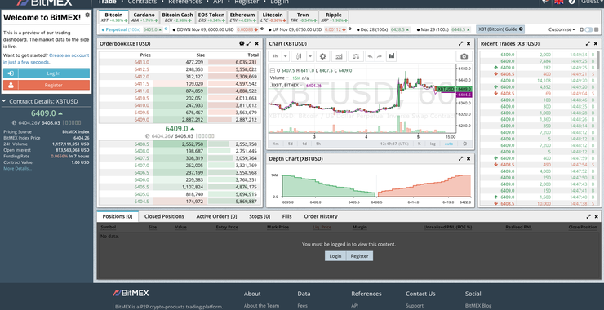Switch to the Ripple tab
Screen dimensions: 604x310
(334, 17)
